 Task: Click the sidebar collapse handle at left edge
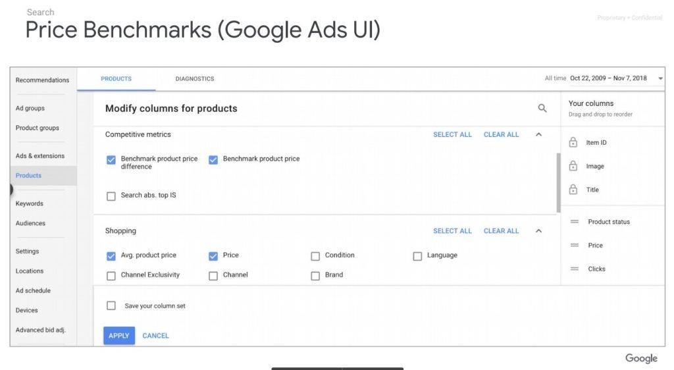pos(11,190)
